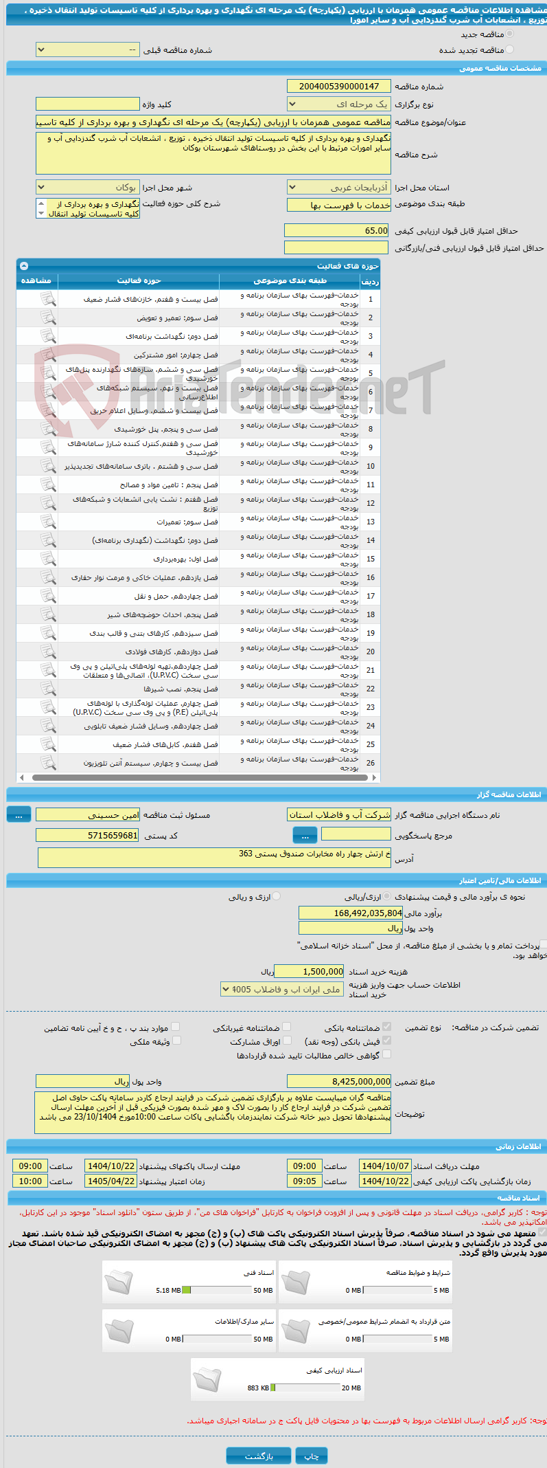Toggle فیش بانکی (وجه نقد) checkbox

[386, 1041]
